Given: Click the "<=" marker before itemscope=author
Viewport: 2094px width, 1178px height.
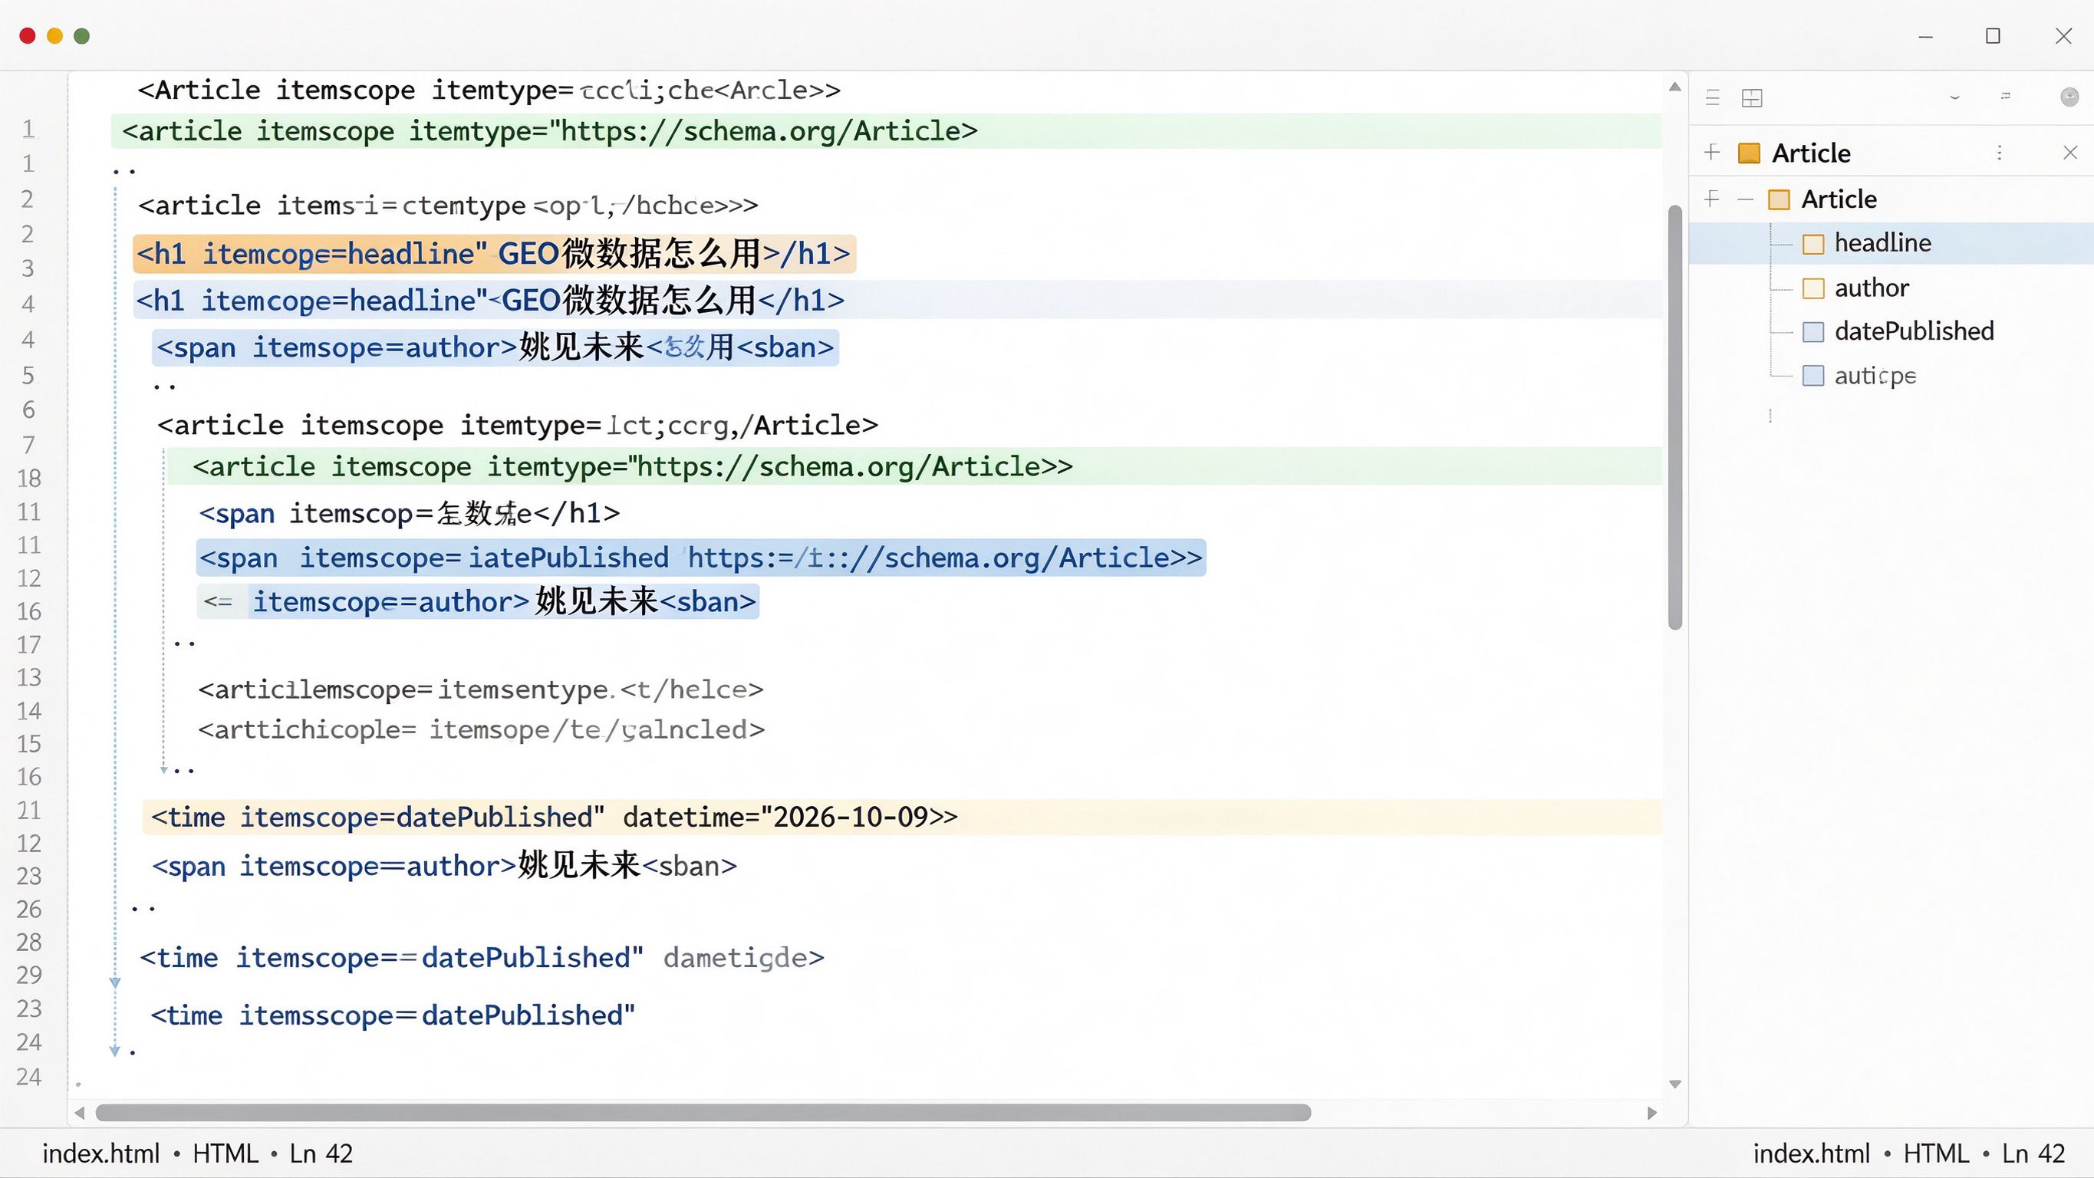Looking at the screenshot, I should 218,601.
